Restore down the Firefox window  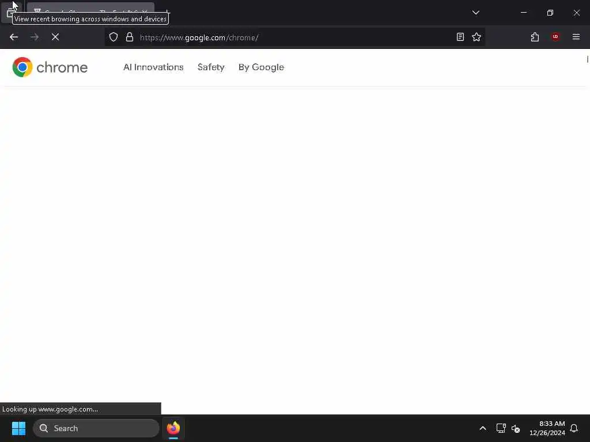click(x=550, y=13)
